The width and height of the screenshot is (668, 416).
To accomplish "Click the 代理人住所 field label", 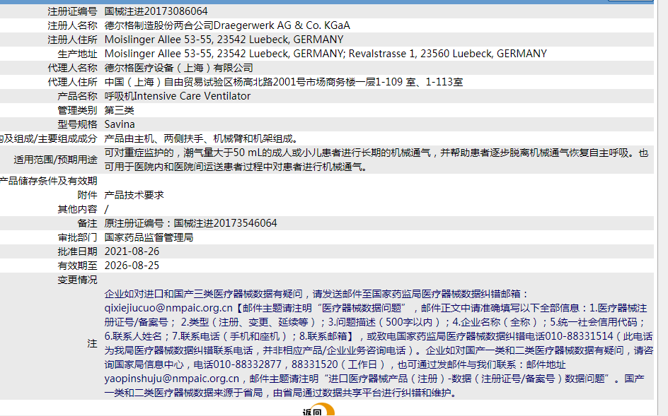I will tap(72, 82).
